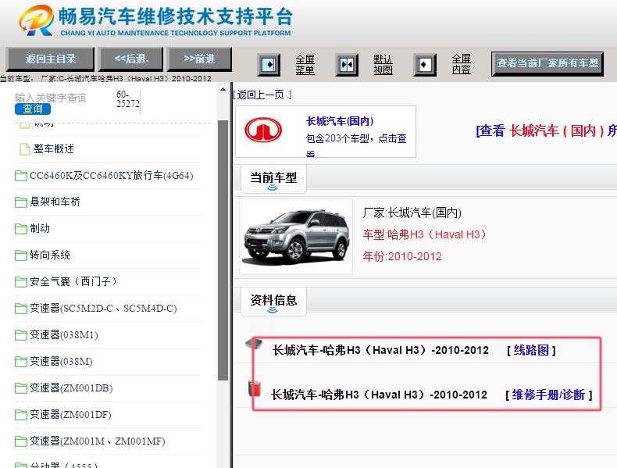Screen dimensions: 617x468
Task: Click folder icon beside 转向系统
Action: [21, 255]
